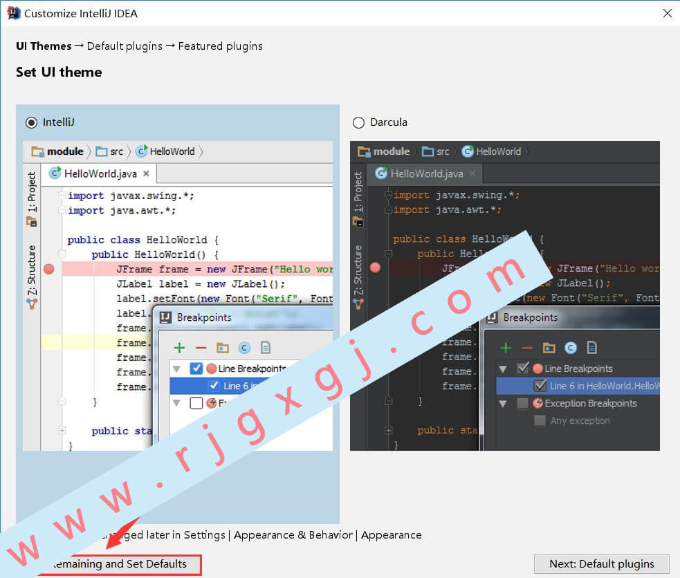Click group-by-package folder icon in IntelliJ preview

click(x=223, y=348)
